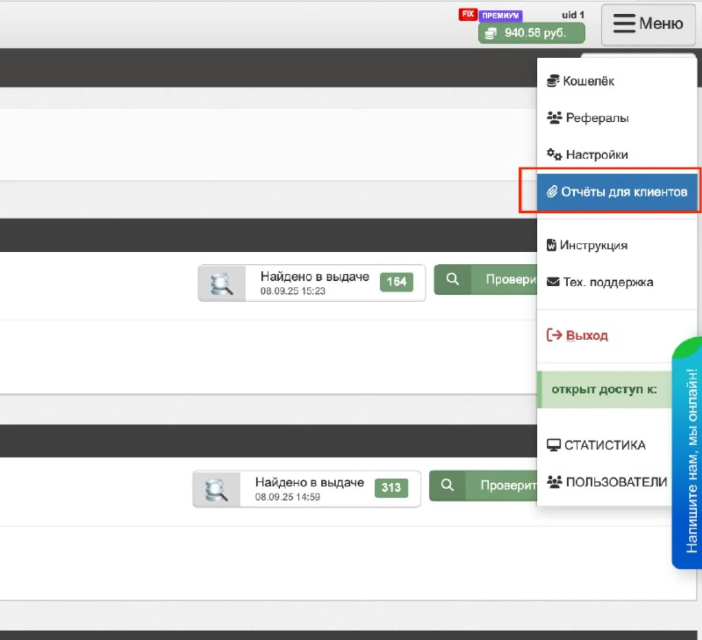This screenshot has width=702, height=640.
Task: Click the document icon beside Инструкция
Action: coord(551,245)
